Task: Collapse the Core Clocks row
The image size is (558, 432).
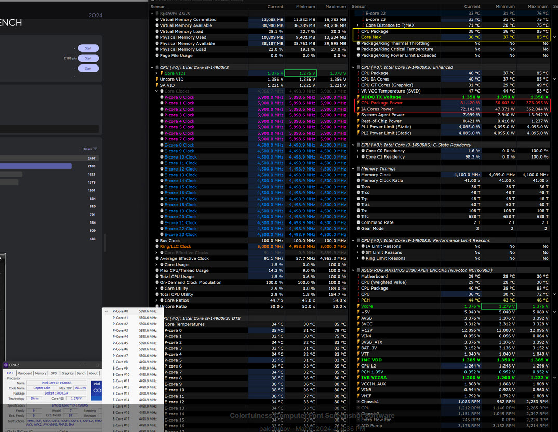Action: (x=156, y=91)
